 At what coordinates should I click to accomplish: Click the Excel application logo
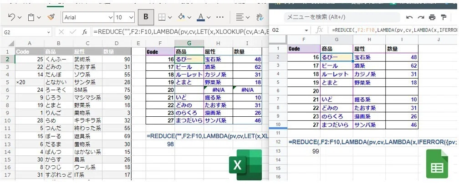245,165
